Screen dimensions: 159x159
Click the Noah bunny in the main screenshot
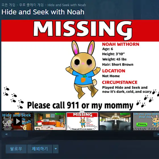pos(83,70)
